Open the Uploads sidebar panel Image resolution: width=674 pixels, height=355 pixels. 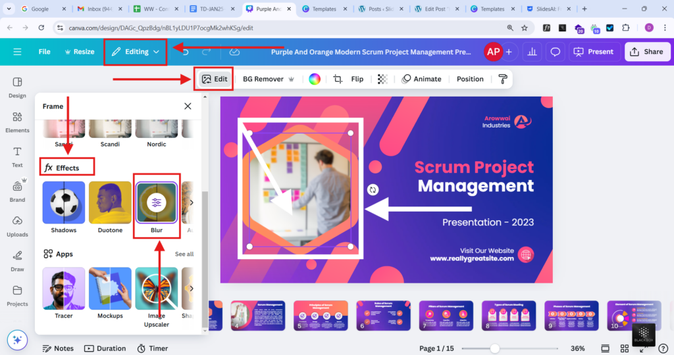[x=17, y=227]
